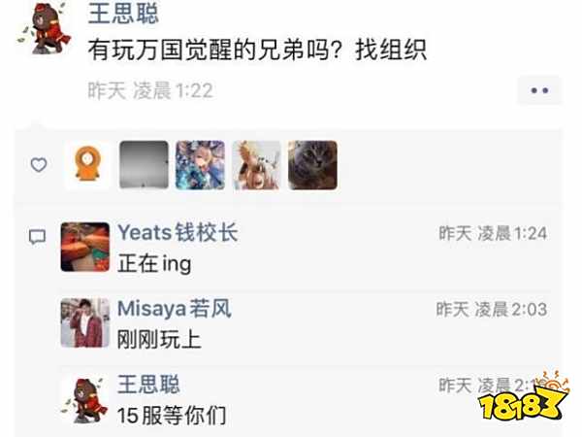Open the two-dot more options button
This screenshot has height=437, width=582.
539,90
